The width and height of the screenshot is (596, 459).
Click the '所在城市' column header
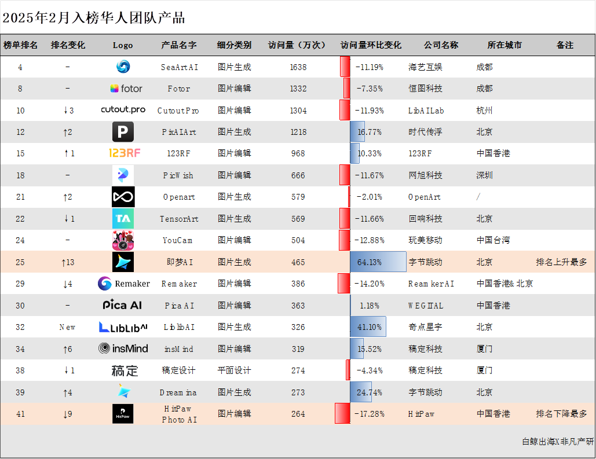(x=504, y=45)
